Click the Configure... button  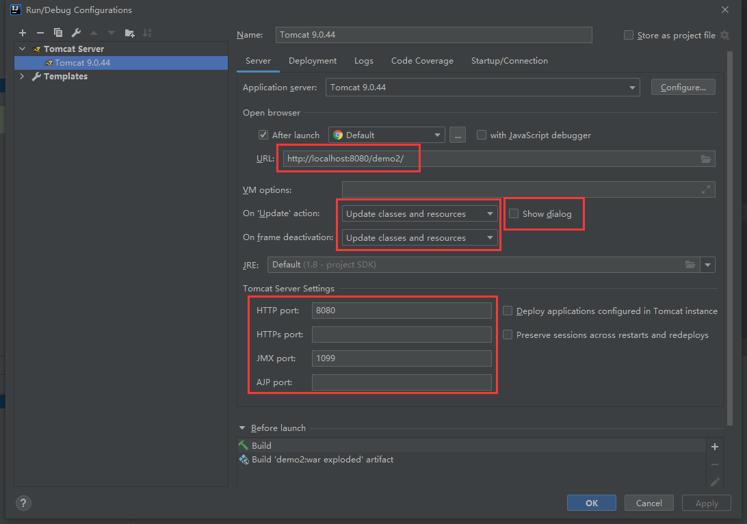(x=683, y=87)
